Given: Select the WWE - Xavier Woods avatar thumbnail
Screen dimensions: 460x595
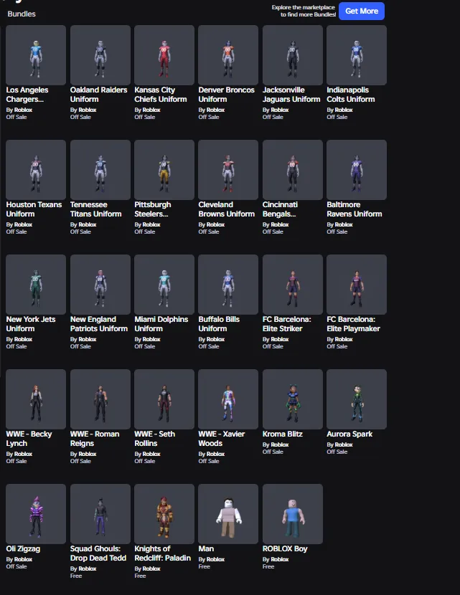Looking at the screenshot, I should coord(228,399).
